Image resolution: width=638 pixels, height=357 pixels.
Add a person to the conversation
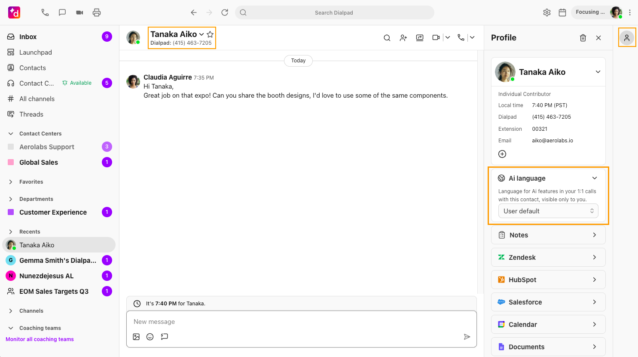tap(403, 38)
